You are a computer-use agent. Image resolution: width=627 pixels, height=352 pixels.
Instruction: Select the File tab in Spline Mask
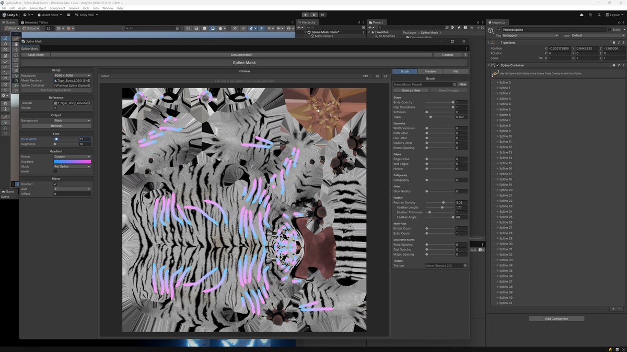456,71
